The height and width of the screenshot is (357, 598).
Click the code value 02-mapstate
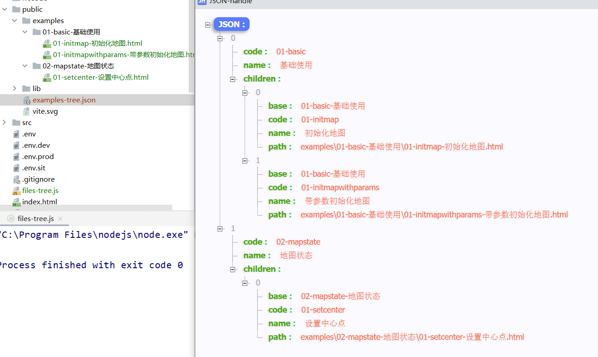(299, 242)
